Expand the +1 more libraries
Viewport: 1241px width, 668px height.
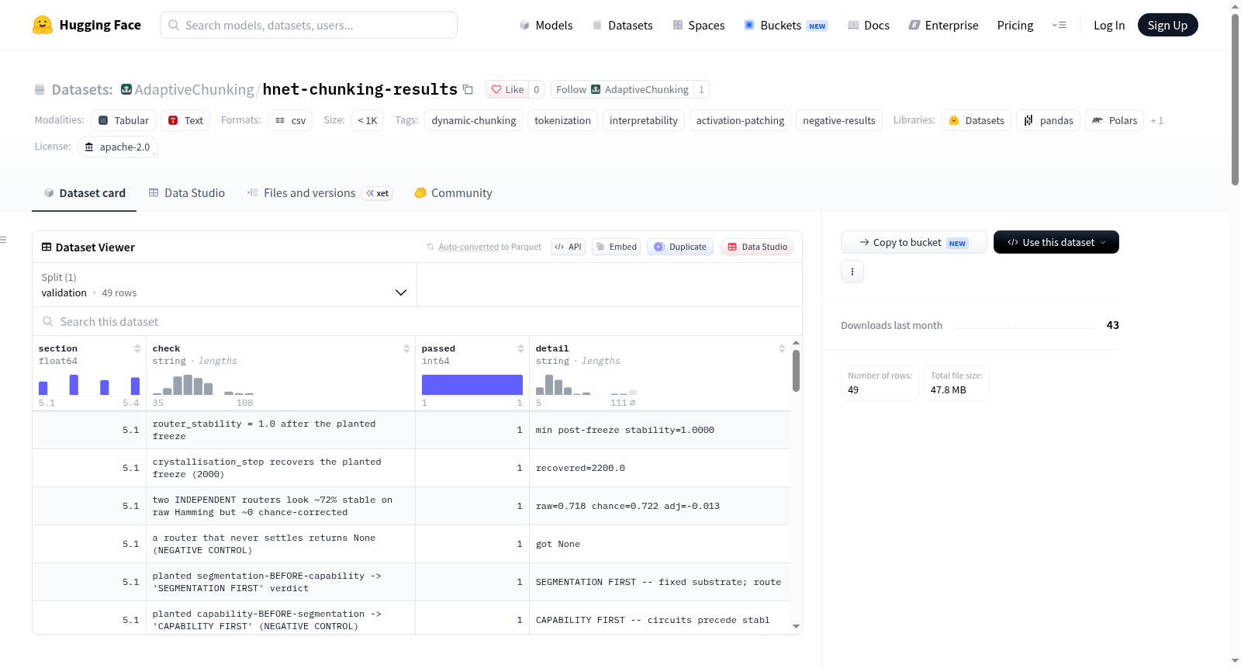[1156, 120]
